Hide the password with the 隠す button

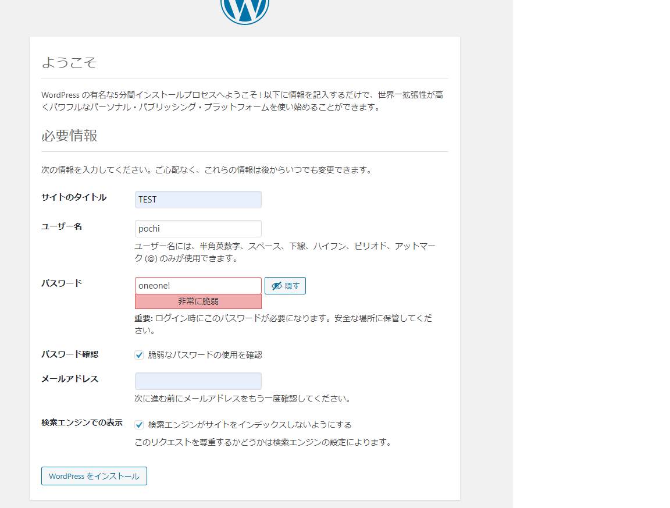click(x=285, y=286)
